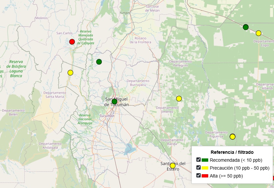Select the yellow marker above Departamento Copo
This screenshot has width=274, height=188.
259,33
